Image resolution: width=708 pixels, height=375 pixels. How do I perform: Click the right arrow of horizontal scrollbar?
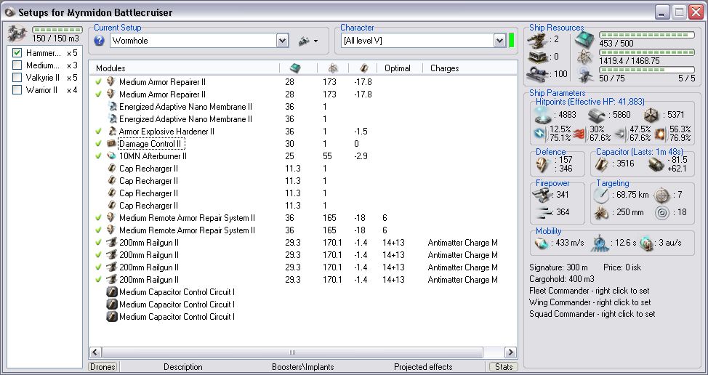[510, 352]
